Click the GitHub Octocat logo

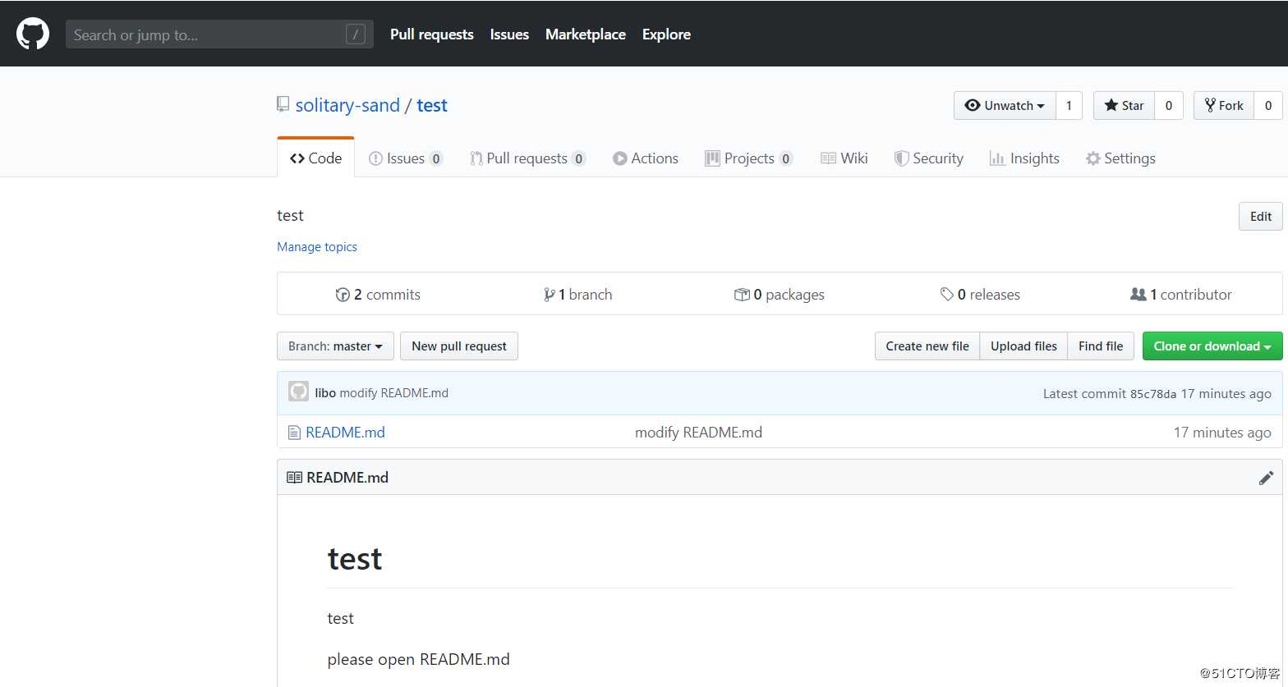pos(33,34)
